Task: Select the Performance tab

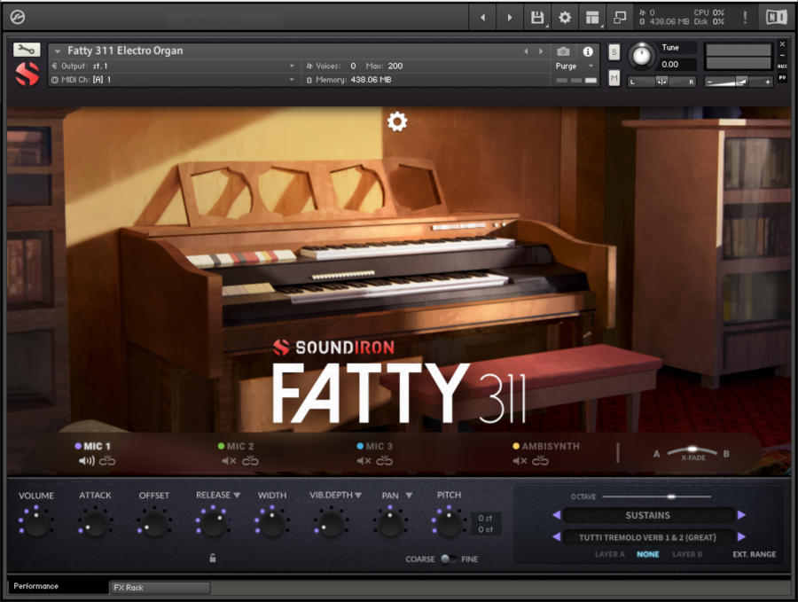Action: tap(35, 586)
